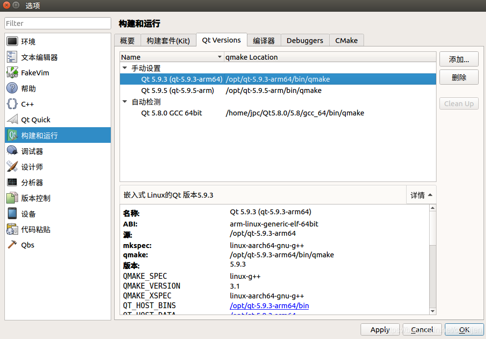Screen dimensions: 486x339
Task: Click the details scrollbar up arrow
Action: pyautogui.click(x=433, y=208)
